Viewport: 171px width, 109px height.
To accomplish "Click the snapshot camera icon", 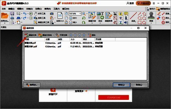I will point(52,14).
